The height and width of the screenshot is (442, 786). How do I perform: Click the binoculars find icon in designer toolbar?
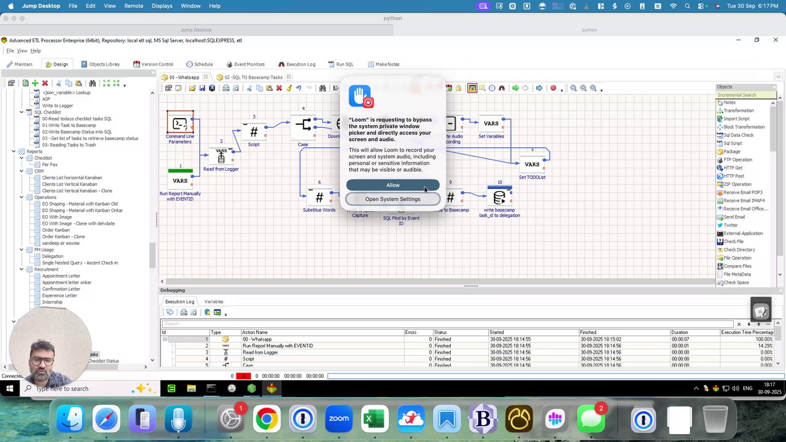click(x=322, y=88)
